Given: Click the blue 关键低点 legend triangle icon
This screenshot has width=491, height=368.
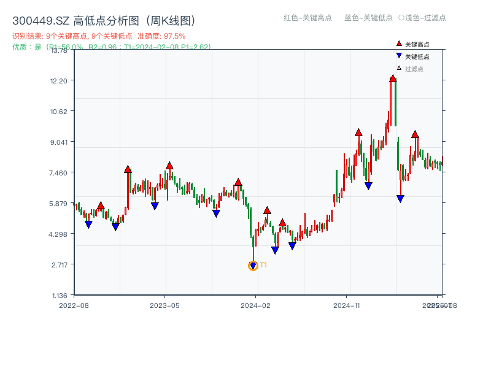Looking at the screenshot, I should 399,56.
